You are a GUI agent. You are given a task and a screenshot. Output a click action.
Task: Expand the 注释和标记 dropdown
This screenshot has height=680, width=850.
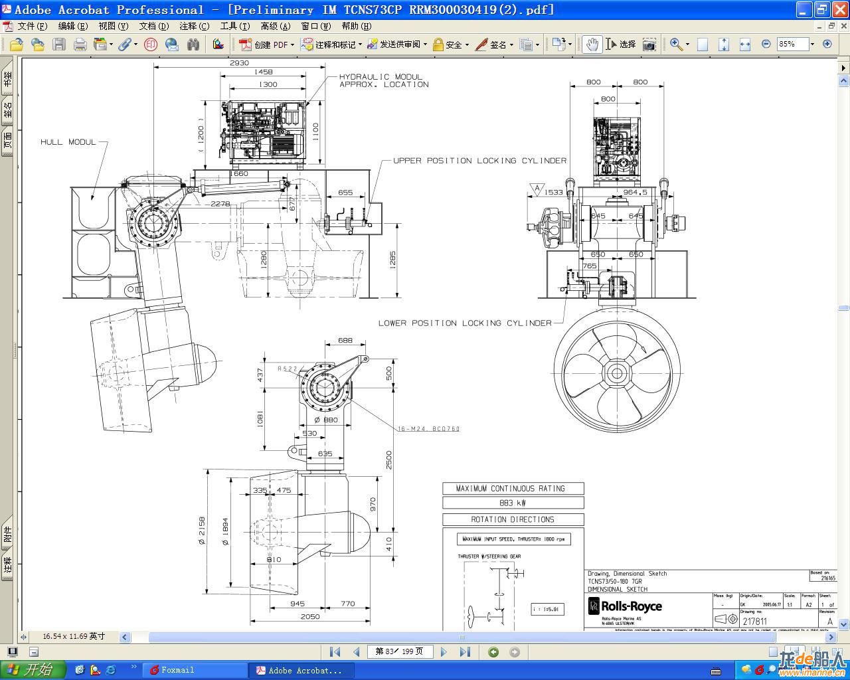pos(360,44)
